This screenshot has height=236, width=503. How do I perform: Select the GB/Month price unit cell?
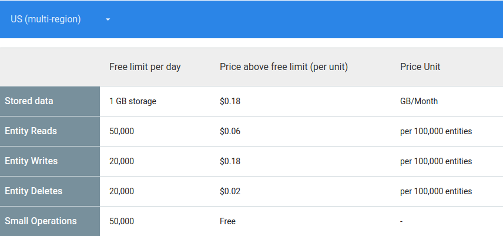click(x=419, y=101)
